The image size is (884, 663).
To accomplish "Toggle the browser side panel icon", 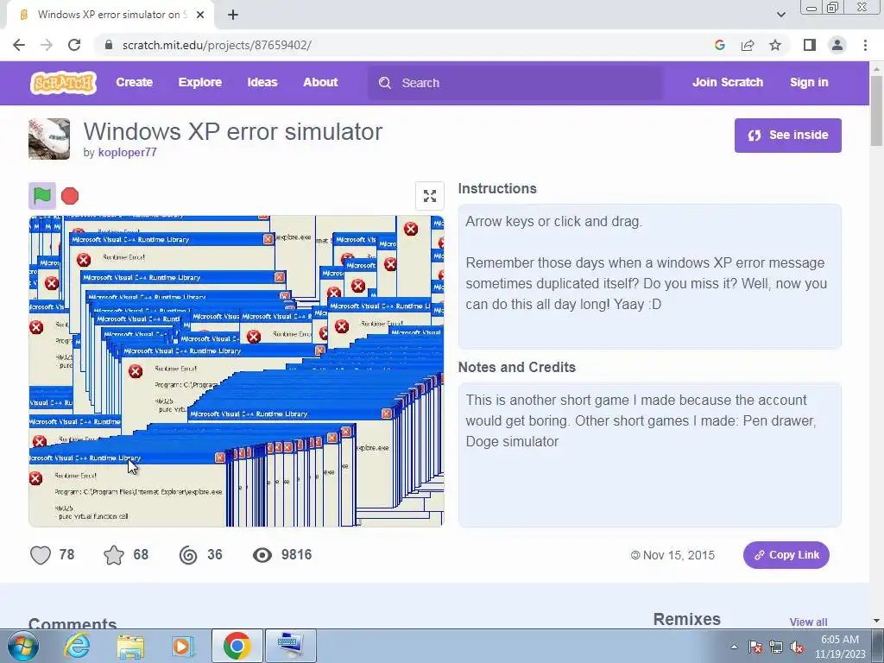I will tap(810, 45).
